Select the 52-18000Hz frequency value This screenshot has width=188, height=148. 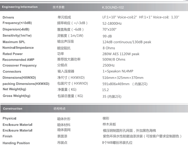[112, 24]
